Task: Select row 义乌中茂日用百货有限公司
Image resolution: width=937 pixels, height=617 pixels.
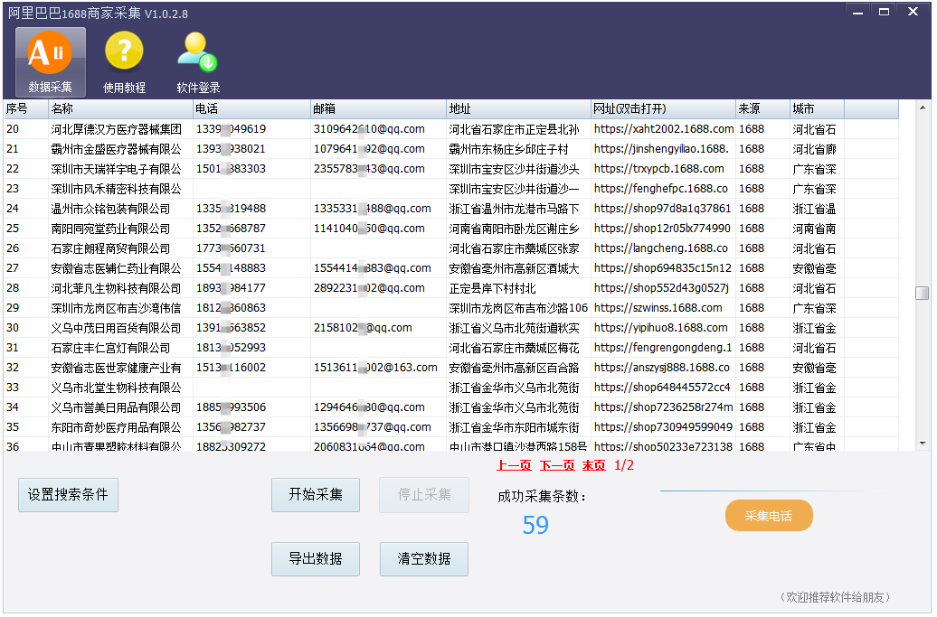Action: (x=451, y=328)
